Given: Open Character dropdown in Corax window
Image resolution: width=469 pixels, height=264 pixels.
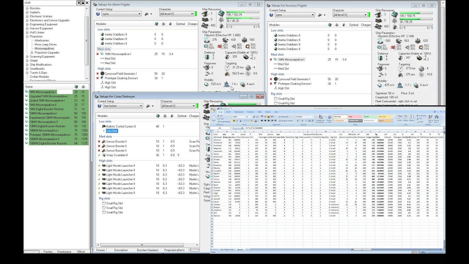Looking at the screenshot, I should point(178,106).
